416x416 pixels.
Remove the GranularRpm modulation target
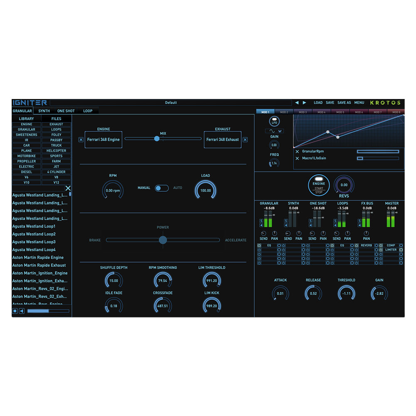pos(297,152)
